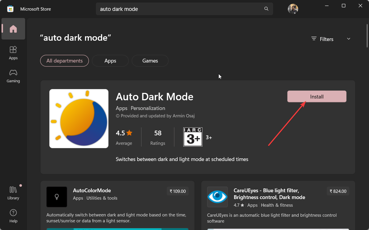
Task: Click the Personalization category text
Action: tap(148, 108)
